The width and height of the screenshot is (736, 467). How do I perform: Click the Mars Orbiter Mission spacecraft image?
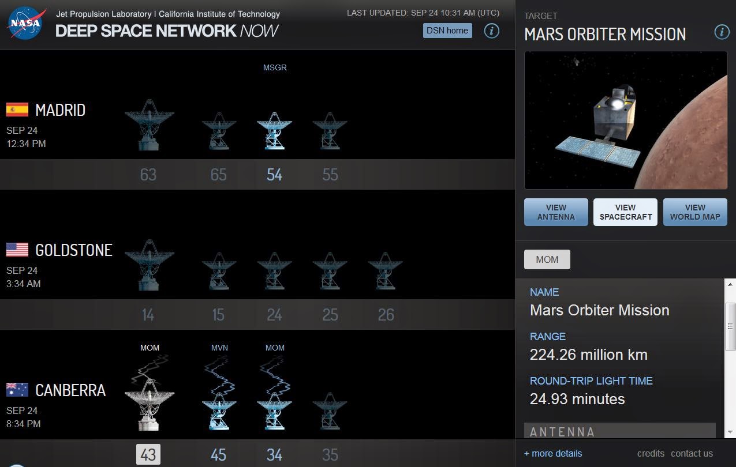(626, 120)
